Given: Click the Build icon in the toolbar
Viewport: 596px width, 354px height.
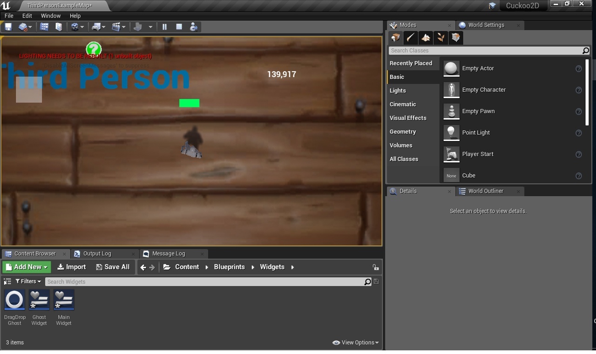Looking at the screenshot, I should pos(138,27).
